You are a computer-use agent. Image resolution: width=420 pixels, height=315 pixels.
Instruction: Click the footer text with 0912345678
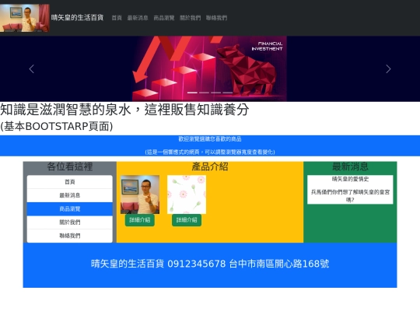210,264
